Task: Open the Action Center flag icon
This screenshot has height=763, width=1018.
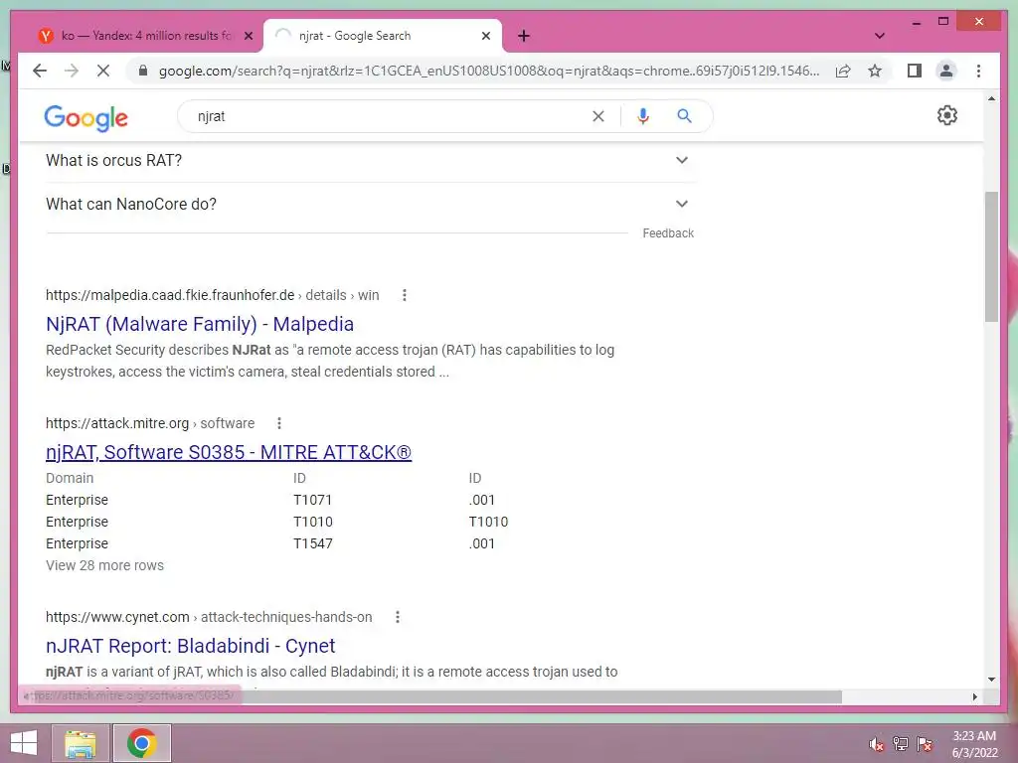Action: tap(925, 744)
